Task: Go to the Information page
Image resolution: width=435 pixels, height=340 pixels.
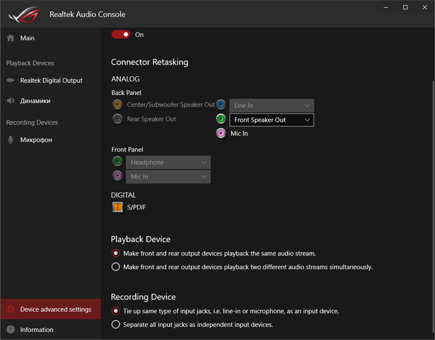Action: tap(36, 330)
